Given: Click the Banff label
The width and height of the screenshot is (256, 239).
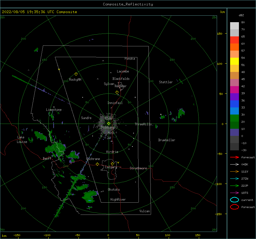Looking at the screenshot, I should point(47,159).
